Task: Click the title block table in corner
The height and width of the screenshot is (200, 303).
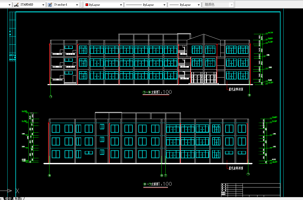Action: point(251,190)
